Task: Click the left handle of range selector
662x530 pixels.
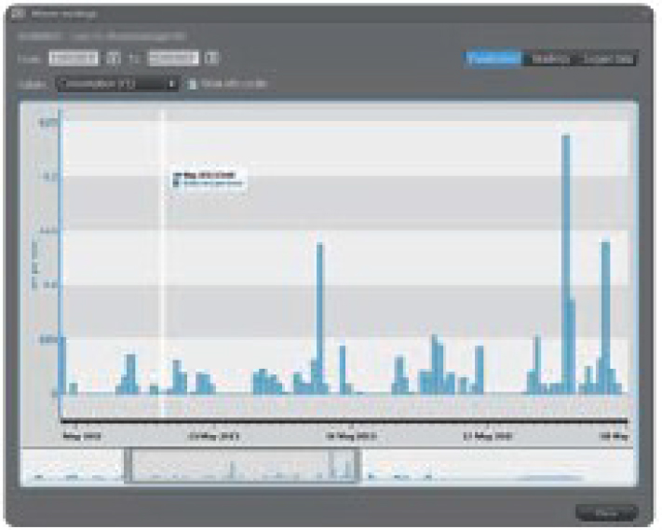Action: [x=126, y=466]
